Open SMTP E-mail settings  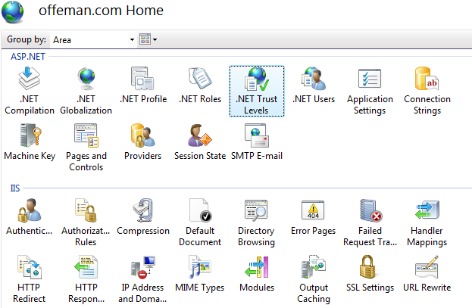click(257, 142)
